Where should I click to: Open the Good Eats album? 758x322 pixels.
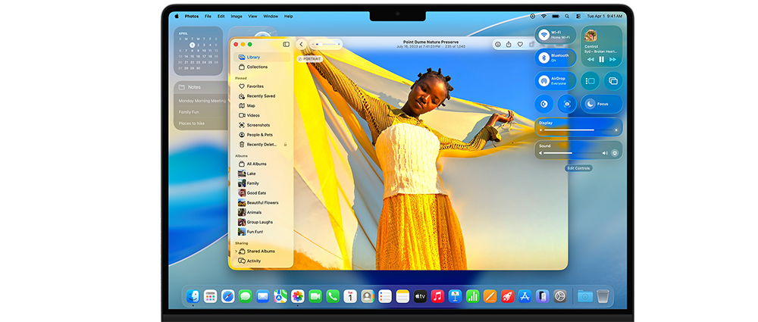[262, 193]
